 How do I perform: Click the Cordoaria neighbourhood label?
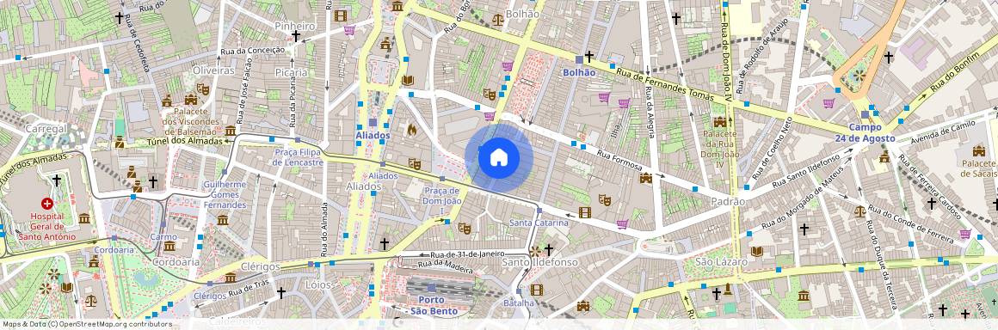(x=176, y=261)
